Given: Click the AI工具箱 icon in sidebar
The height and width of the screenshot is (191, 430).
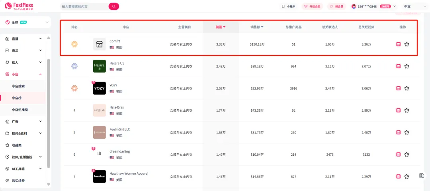Looking at the screenshot, I should (x=8, y=169).
